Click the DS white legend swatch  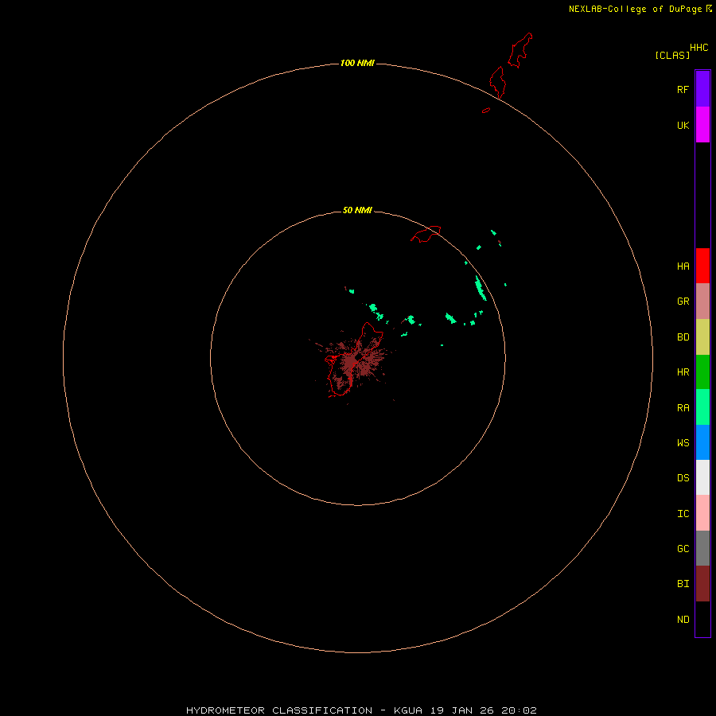point(702,477)
